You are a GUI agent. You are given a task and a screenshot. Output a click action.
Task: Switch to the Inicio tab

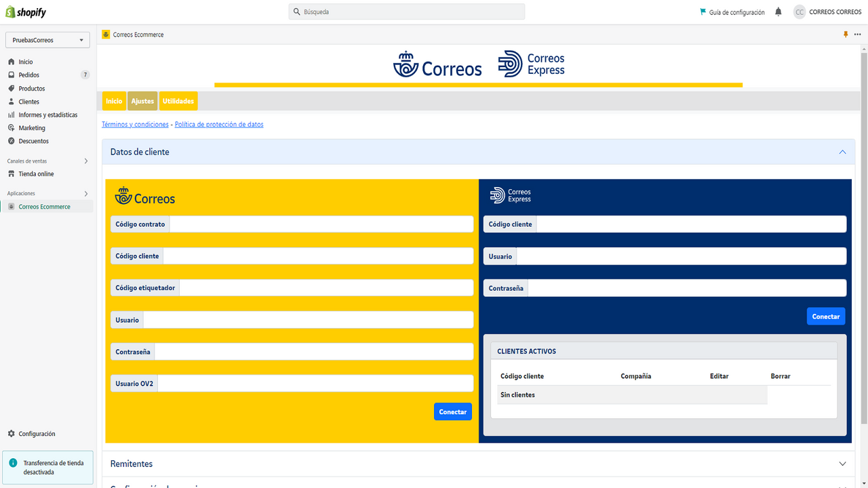point(114,101)
